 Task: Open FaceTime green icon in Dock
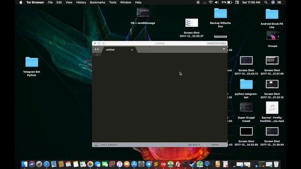pyautogui.click(x=105, y=164)
